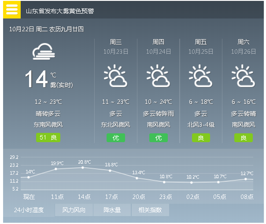
Task: Click Saturday's partly cloudy icon
Action: pyautogui.click(x=243, y=76)
